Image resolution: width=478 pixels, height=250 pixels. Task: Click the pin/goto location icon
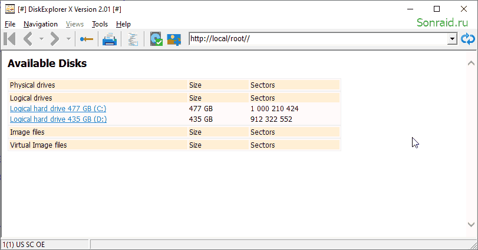click(x=86, y=39)
